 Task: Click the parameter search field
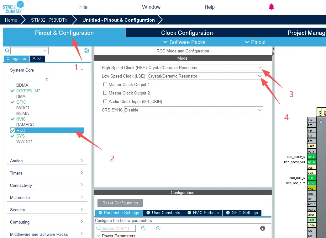[x=118, y=228]
